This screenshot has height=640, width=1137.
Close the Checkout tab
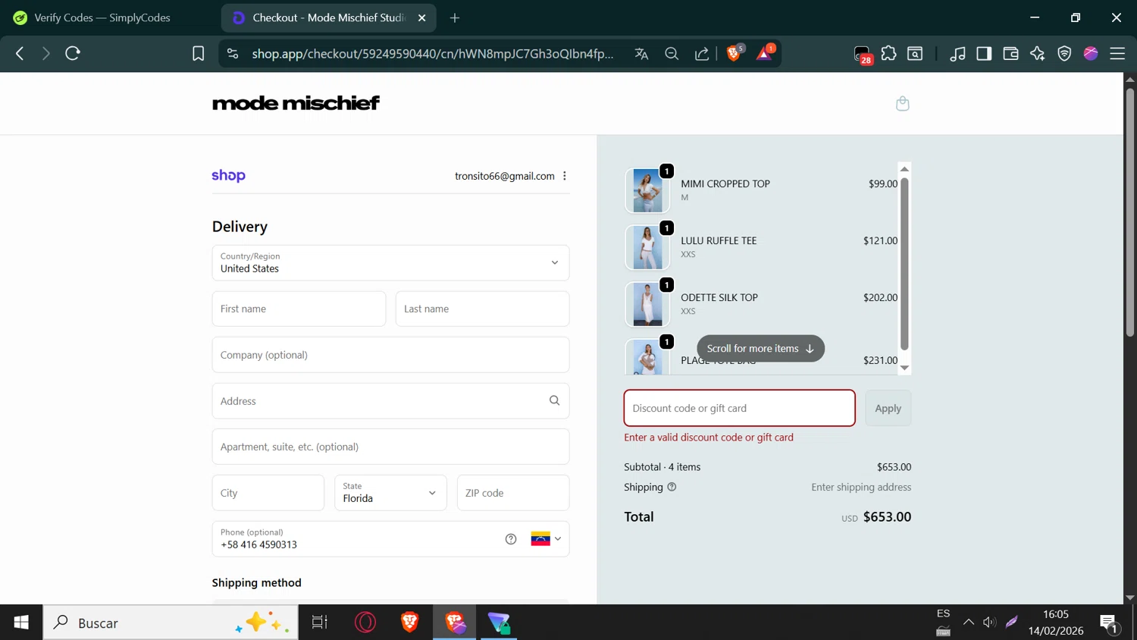422,17
